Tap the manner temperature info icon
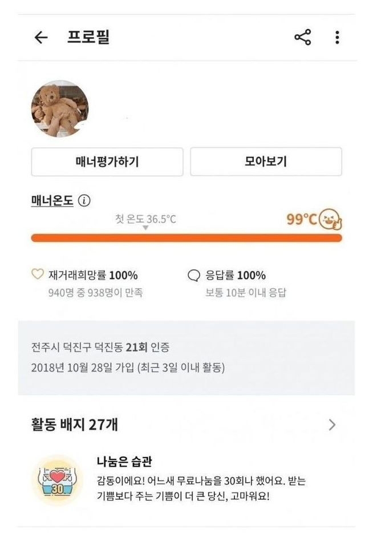The image size is (365, 533). click(x=84, y=201)
